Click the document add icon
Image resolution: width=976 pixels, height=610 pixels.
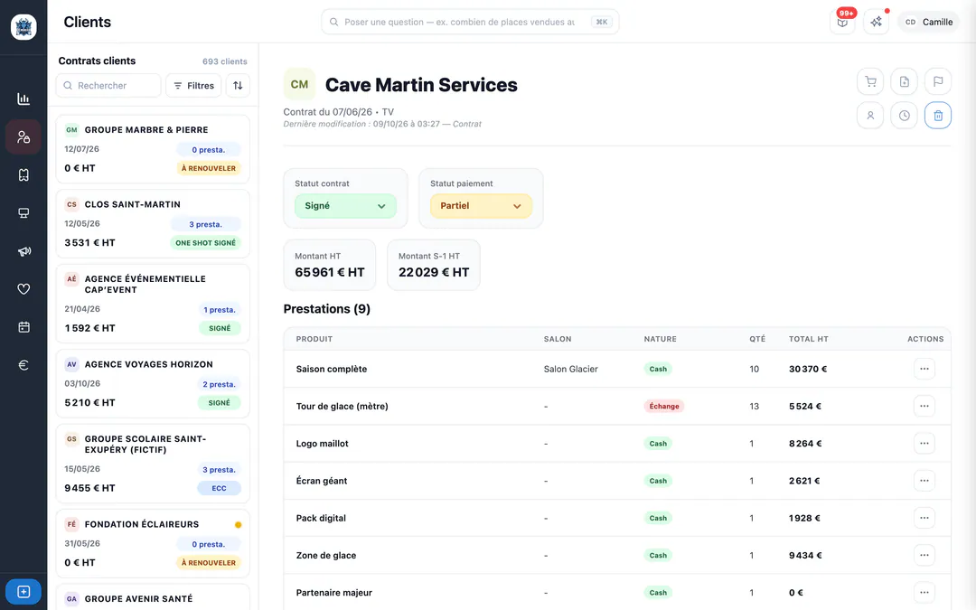(904, 81)
